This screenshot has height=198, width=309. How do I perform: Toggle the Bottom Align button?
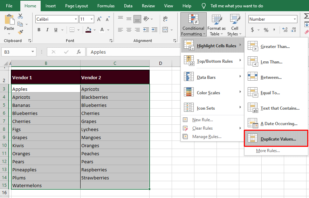[137, 19]
